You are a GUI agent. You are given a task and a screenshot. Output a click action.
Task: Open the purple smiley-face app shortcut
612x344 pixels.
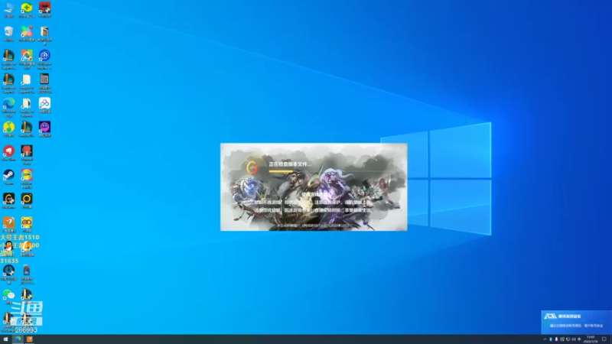tap(44, 128)
